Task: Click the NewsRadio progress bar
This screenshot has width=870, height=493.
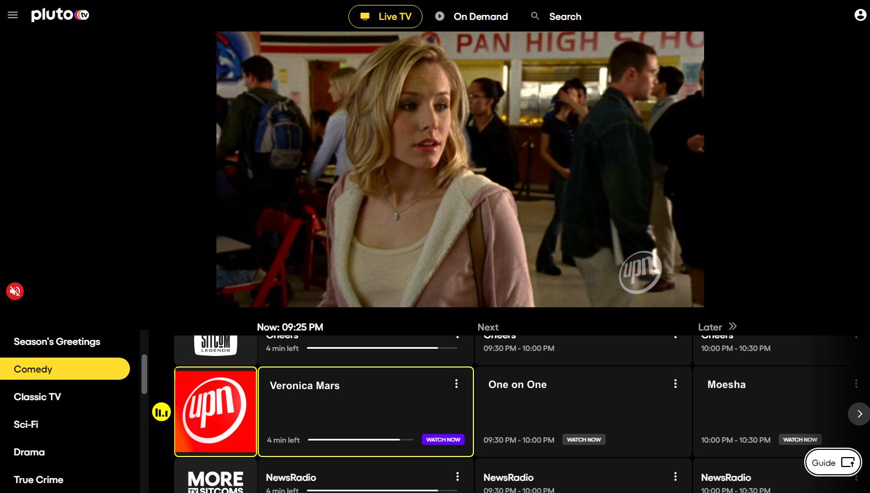Action: (382, 490)
